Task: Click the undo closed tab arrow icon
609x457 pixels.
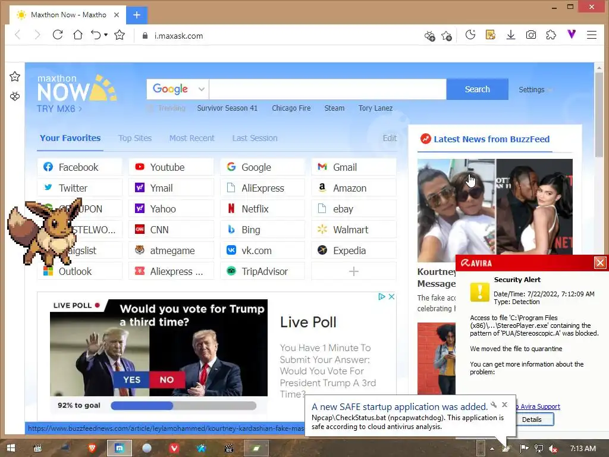Action: [x=96, y=35]
